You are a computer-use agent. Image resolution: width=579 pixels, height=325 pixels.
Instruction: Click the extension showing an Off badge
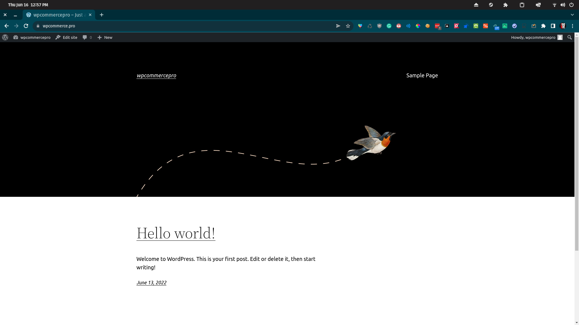[x=495, y=26]
